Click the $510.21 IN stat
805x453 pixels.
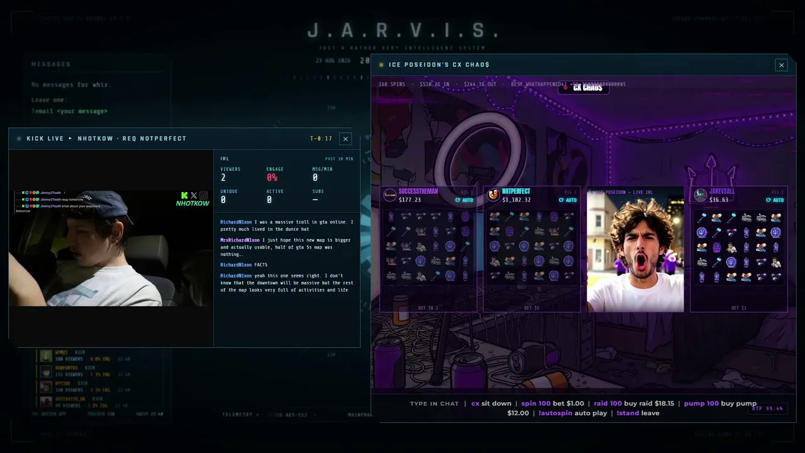tap(435, 84)
